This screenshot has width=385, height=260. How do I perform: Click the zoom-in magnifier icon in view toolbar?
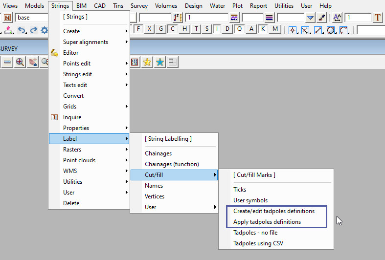[20, 62]
